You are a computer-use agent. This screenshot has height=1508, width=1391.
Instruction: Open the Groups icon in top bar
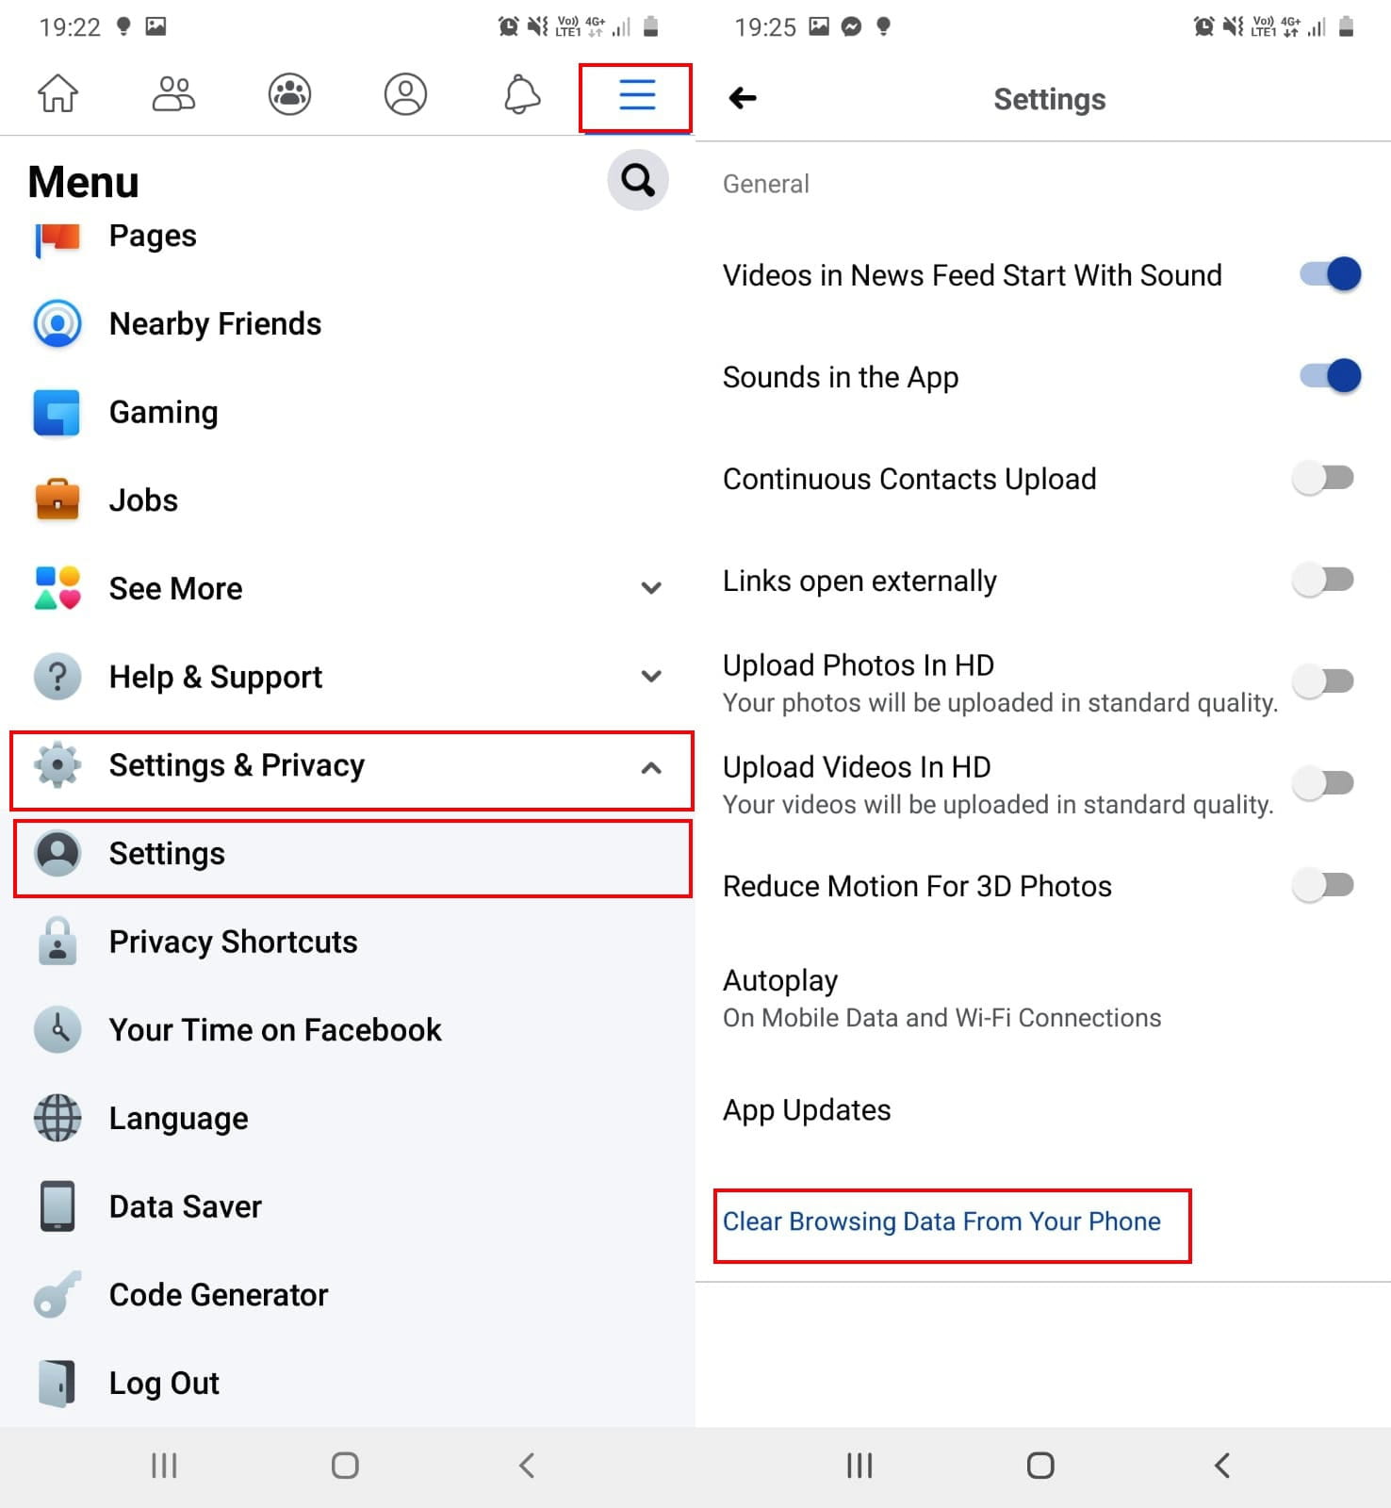(289, 94)
